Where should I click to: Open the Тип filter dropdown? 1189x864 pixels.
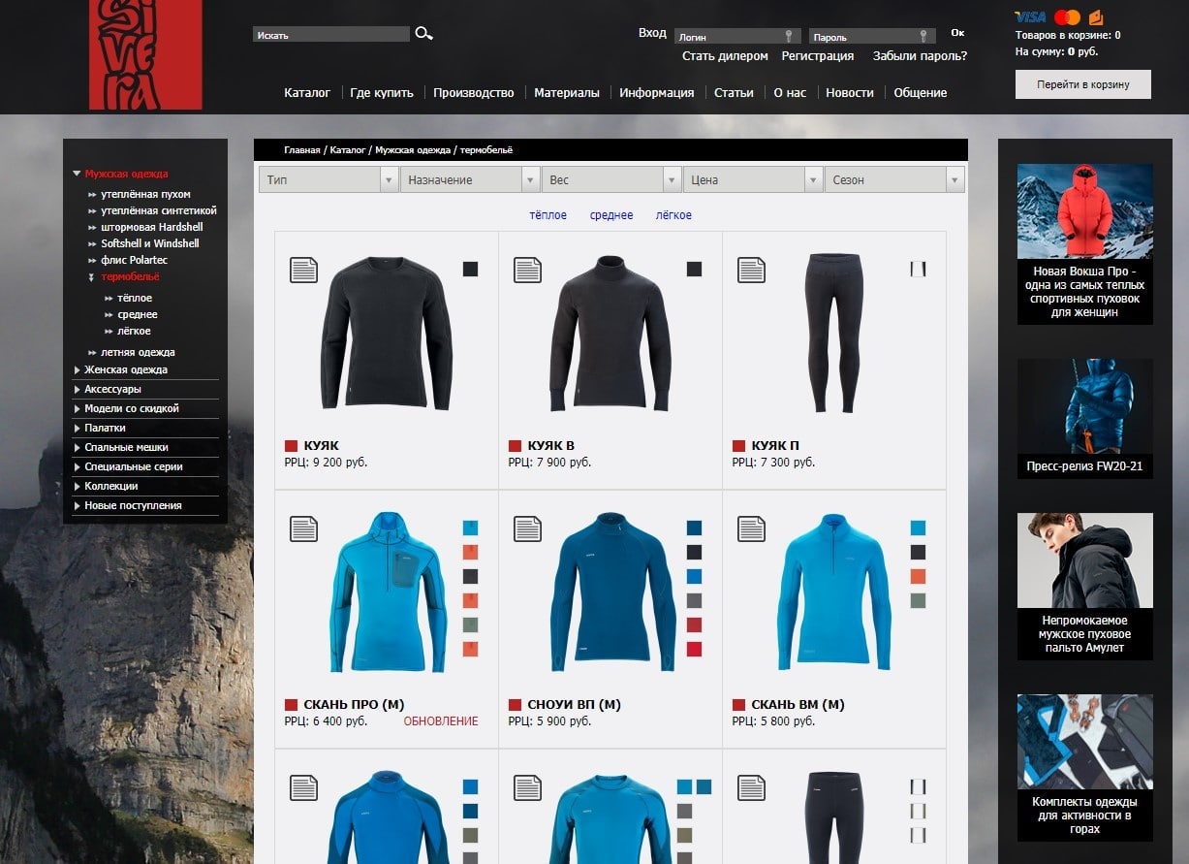[329, 179]
